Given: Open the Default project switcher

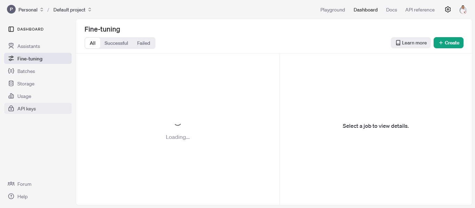Looking at the screenshot, I should (x=72, y=10).
